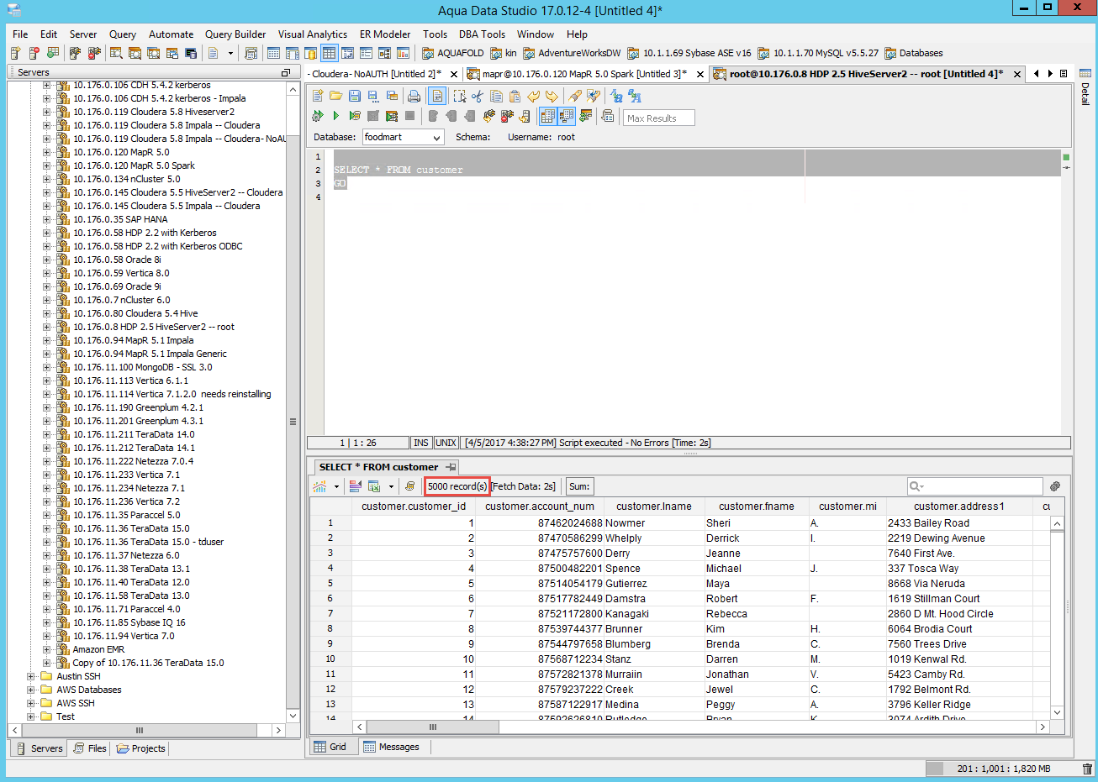Toggle grid results display mode button
The height and width of the screenshot is (782, 1098).
point(547,116)
